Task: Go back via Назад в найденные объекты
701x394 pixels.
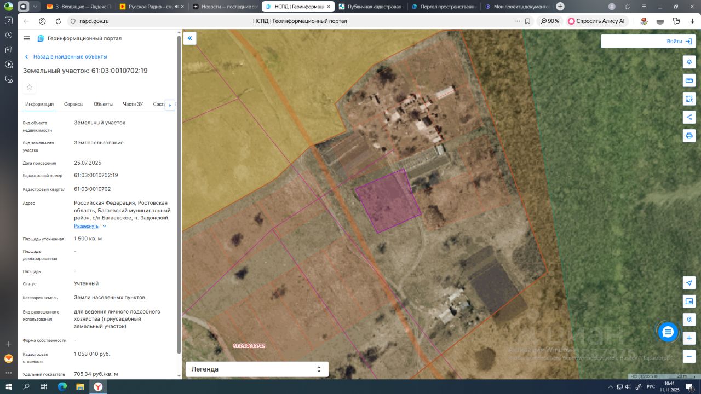Action: coord(66,57)
